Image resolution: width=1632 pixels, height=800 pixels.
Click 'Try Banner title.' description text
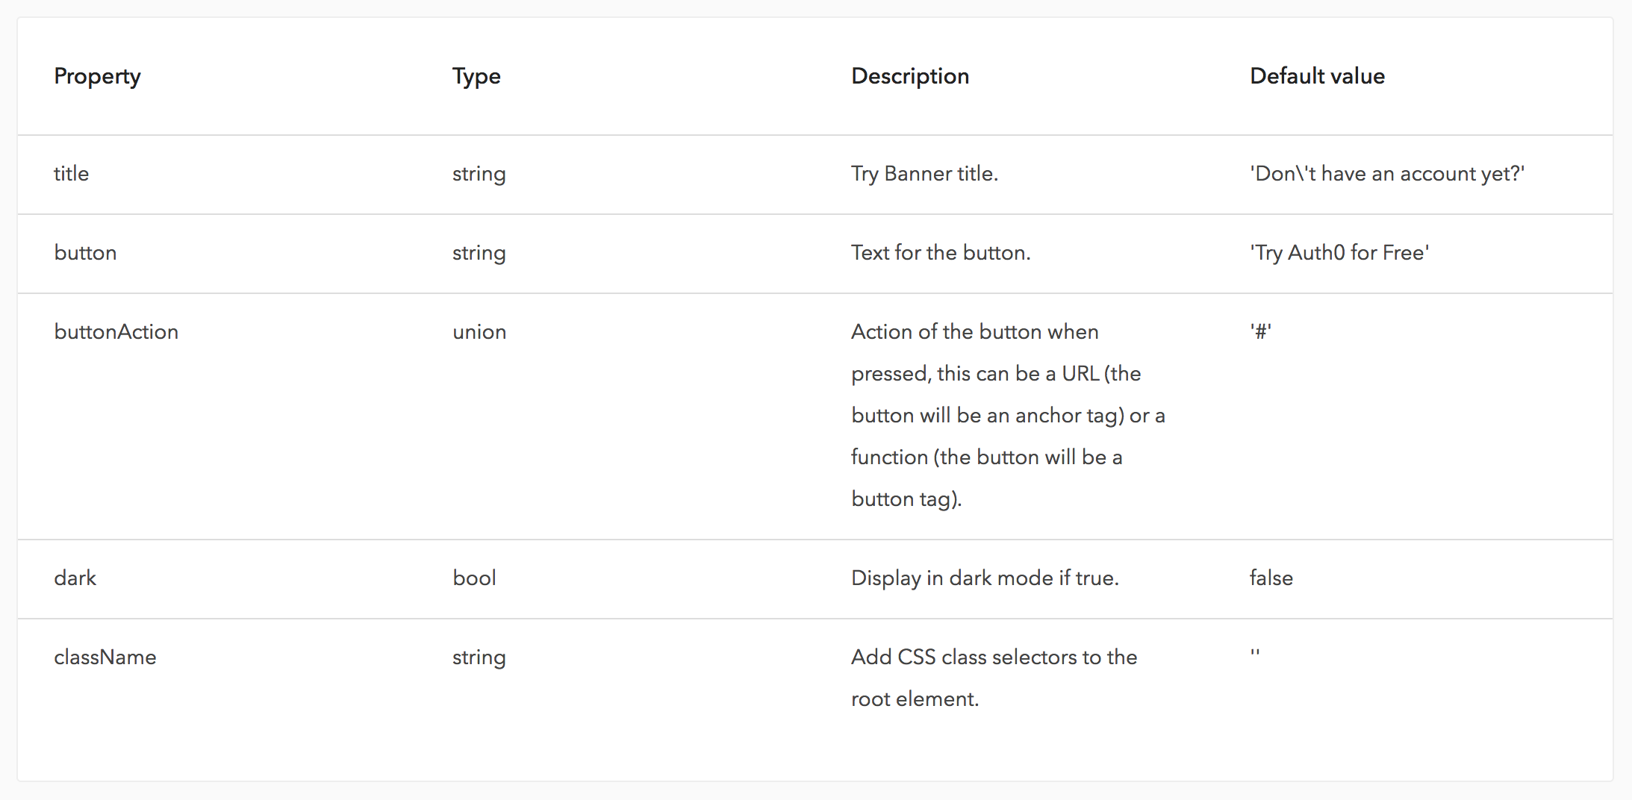pyautogui.click(x=924, y=173)
